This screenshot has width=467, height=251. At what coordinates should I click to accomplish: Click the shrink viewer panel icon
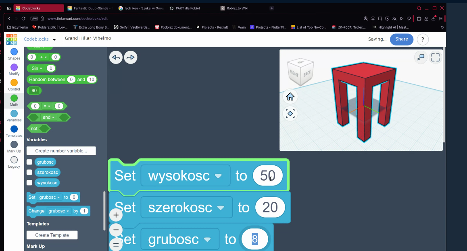tap(421, 58)
